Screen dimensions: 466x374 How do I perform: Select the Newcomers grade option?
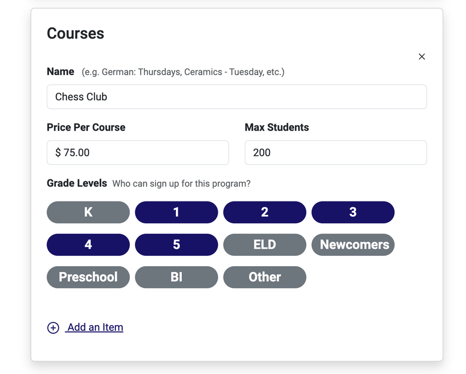point(353,245)
